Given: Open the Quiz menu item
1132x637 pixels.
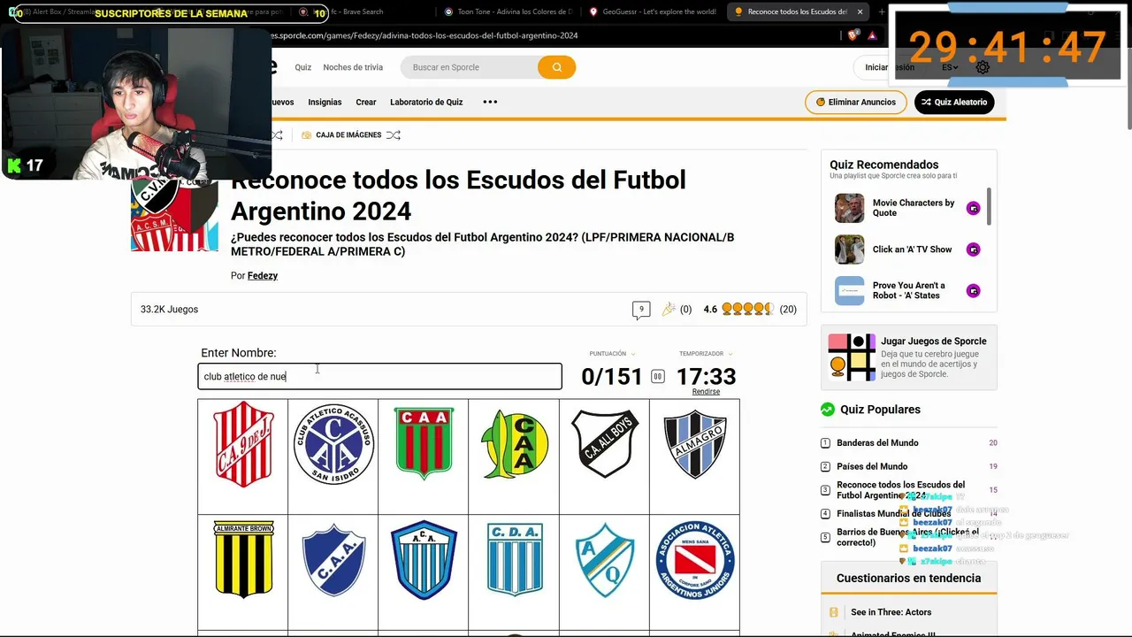Looking at the screenshot, I should (x=303, y=67).
